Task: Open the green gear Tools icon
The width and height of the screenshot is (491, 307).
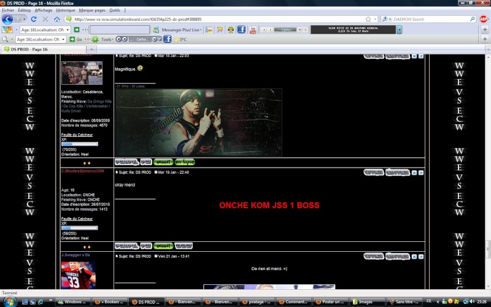Action: [x=95, y=39]
